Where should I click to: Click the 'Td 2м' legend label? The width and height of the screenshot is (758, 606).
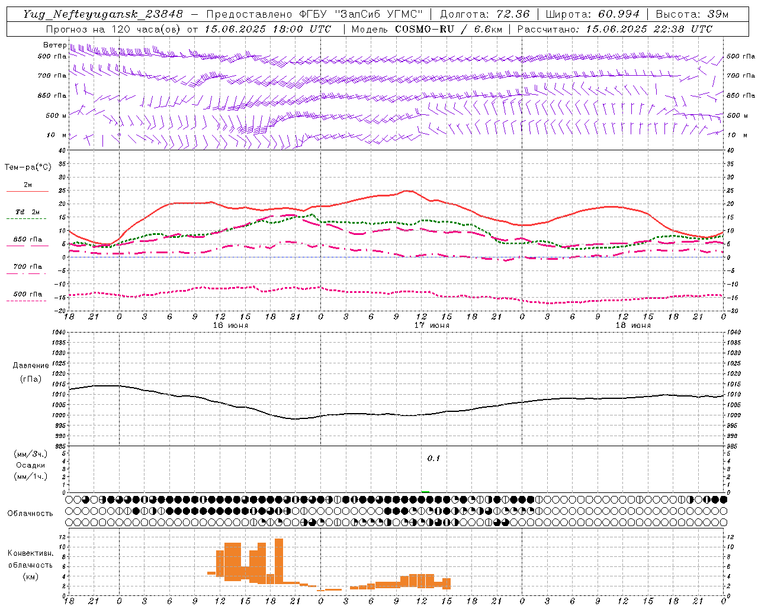27,212
